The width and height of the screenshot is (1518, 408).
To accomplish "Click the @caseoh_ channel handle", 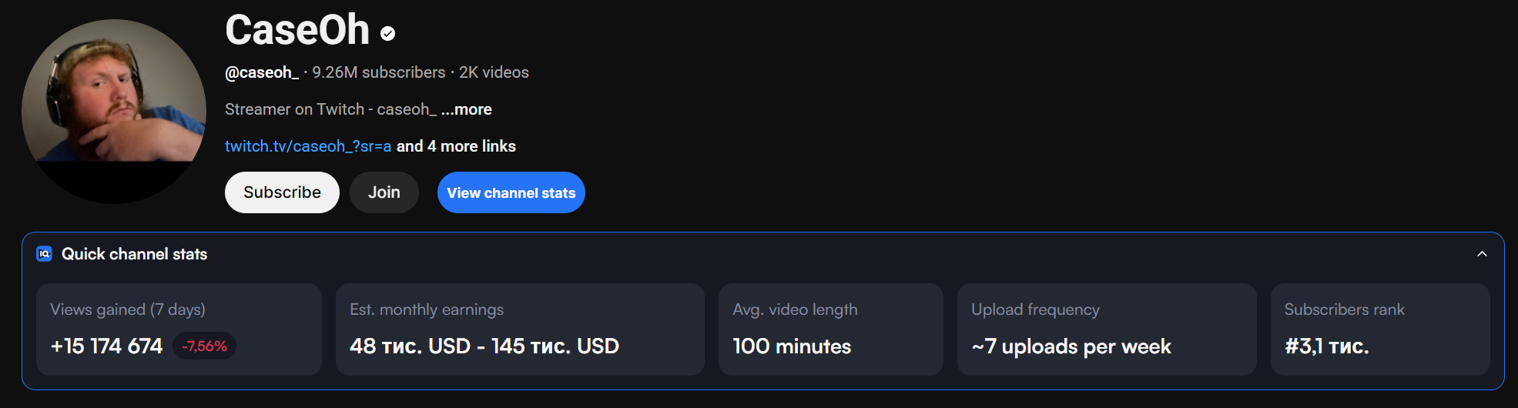I will [261, 72].
